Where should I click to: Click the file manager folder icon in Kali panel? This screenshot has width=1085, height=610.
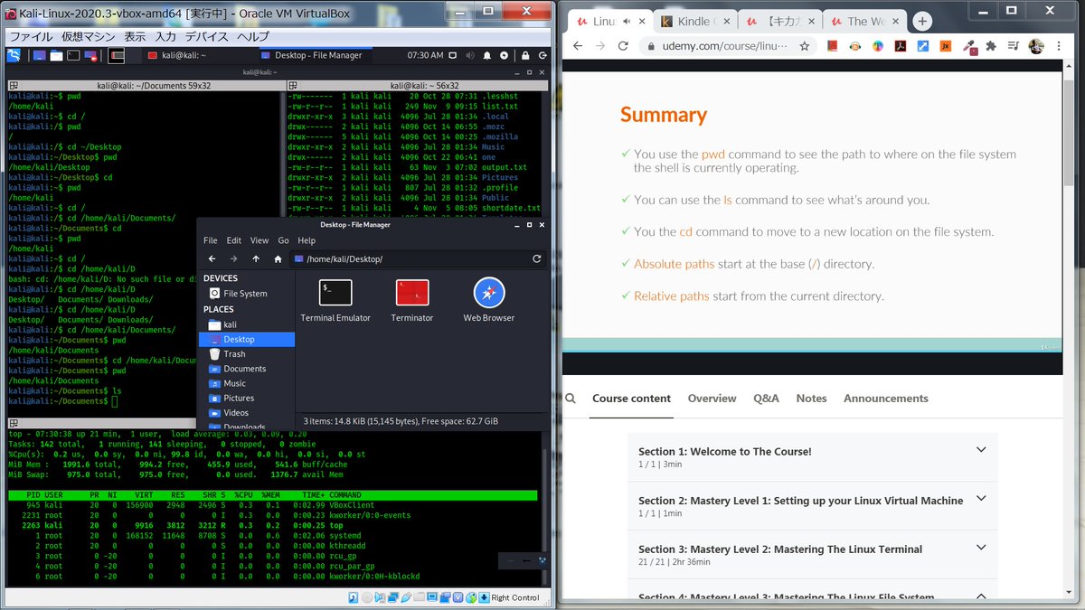56,55
